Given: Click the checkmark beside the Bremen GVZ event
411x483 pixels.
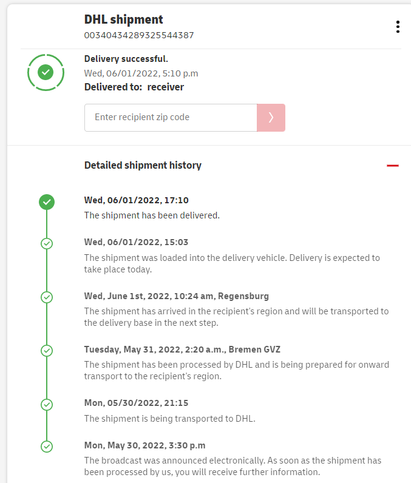Looking at the screenshot, I should coord(47,351).
